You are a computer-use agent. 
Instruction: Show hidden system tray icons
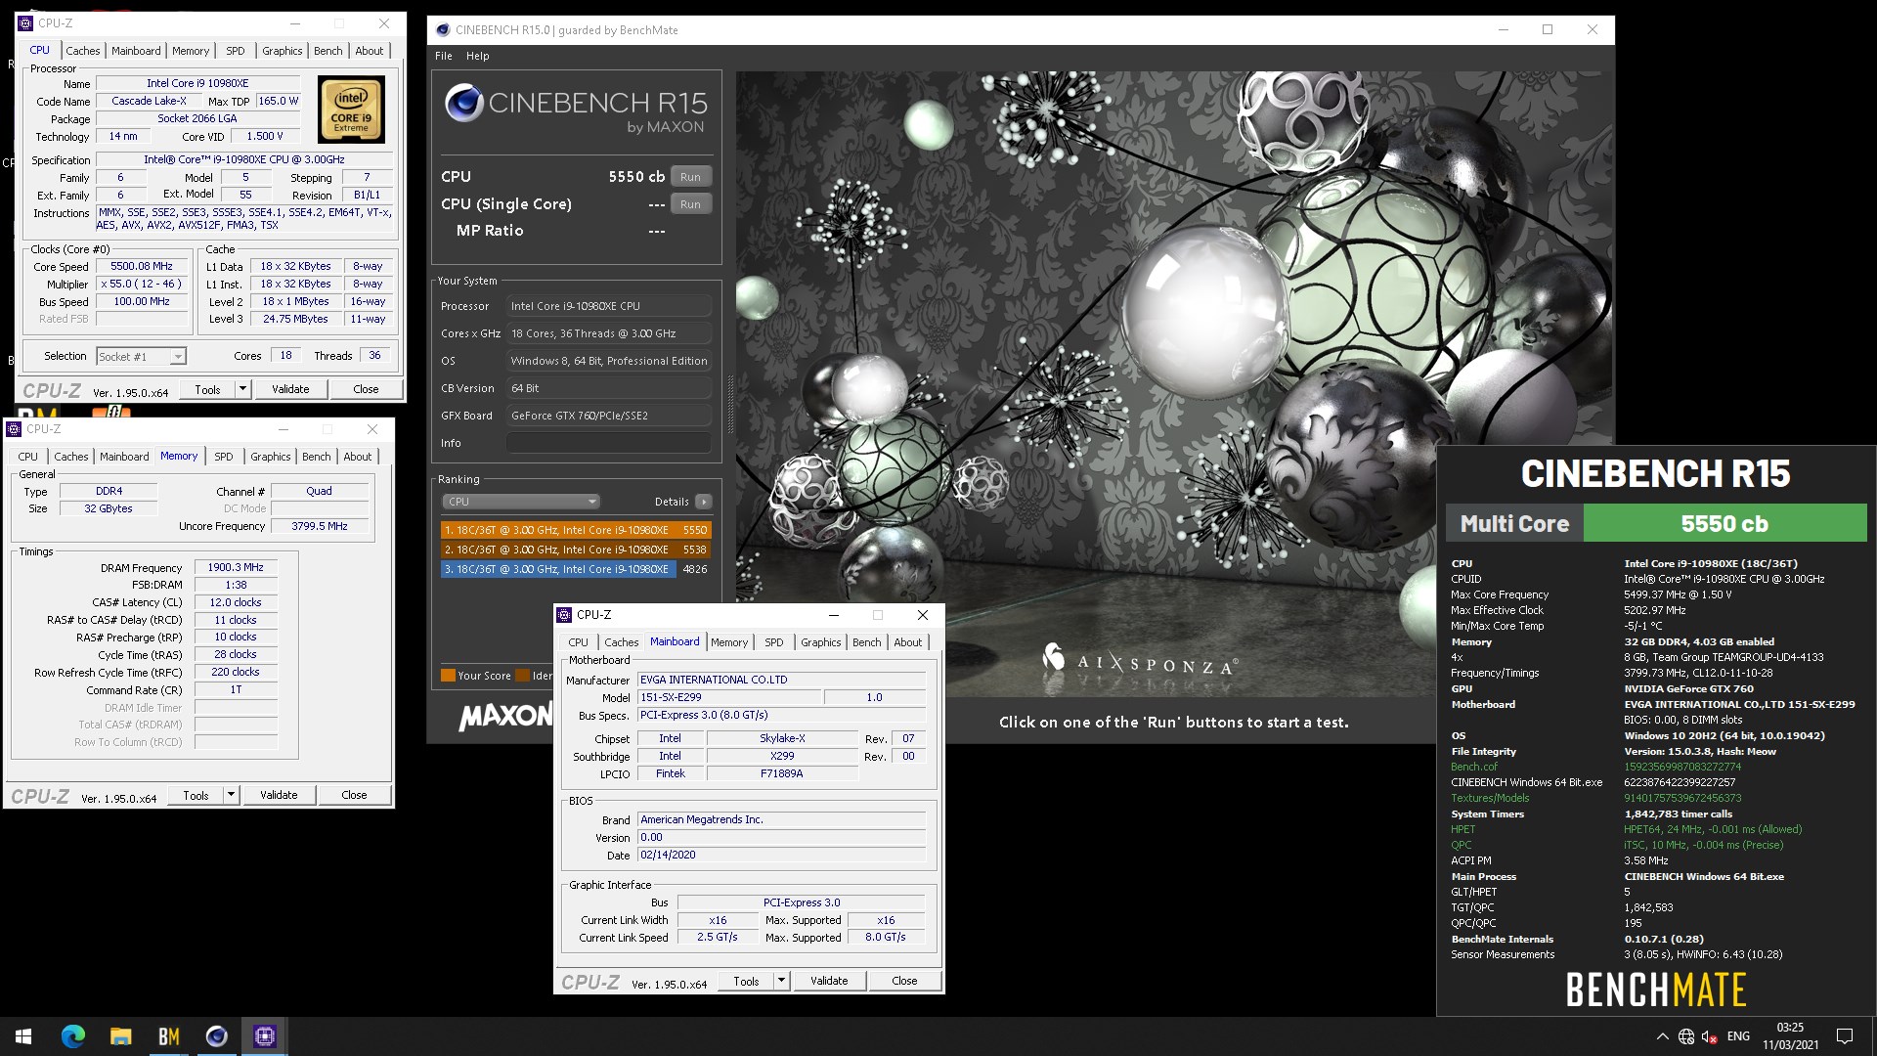pos(1662,1036)
